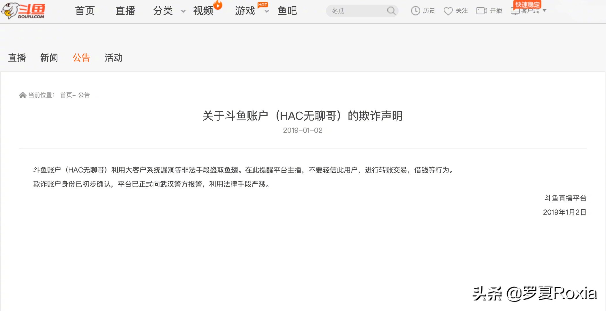Click the announcement title 关于斗鱼账户（HAC无聊哥）的欺诈声明

[x=303, y=116]
